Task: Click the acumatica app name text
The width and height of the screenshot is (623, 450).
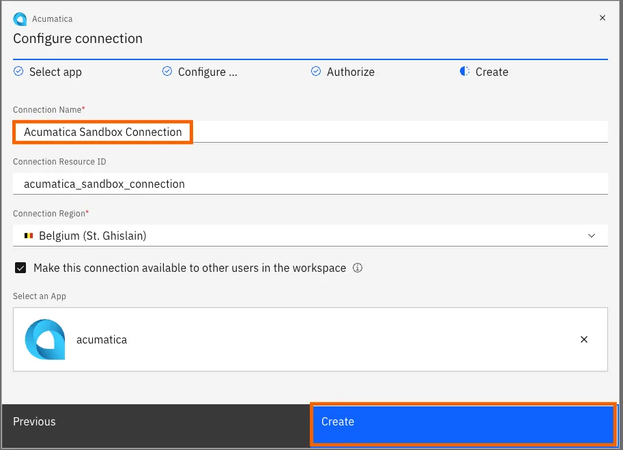Action: [102, 339]
